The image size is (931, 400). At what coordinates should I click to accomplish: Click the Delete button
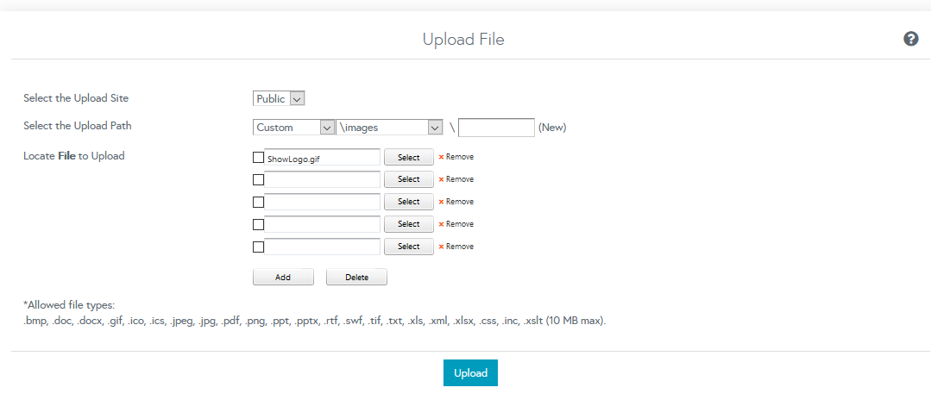(356, 278)
